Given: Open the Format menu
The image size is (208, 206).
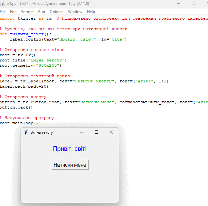Looking at the screenshot, I should click(27, 12).
